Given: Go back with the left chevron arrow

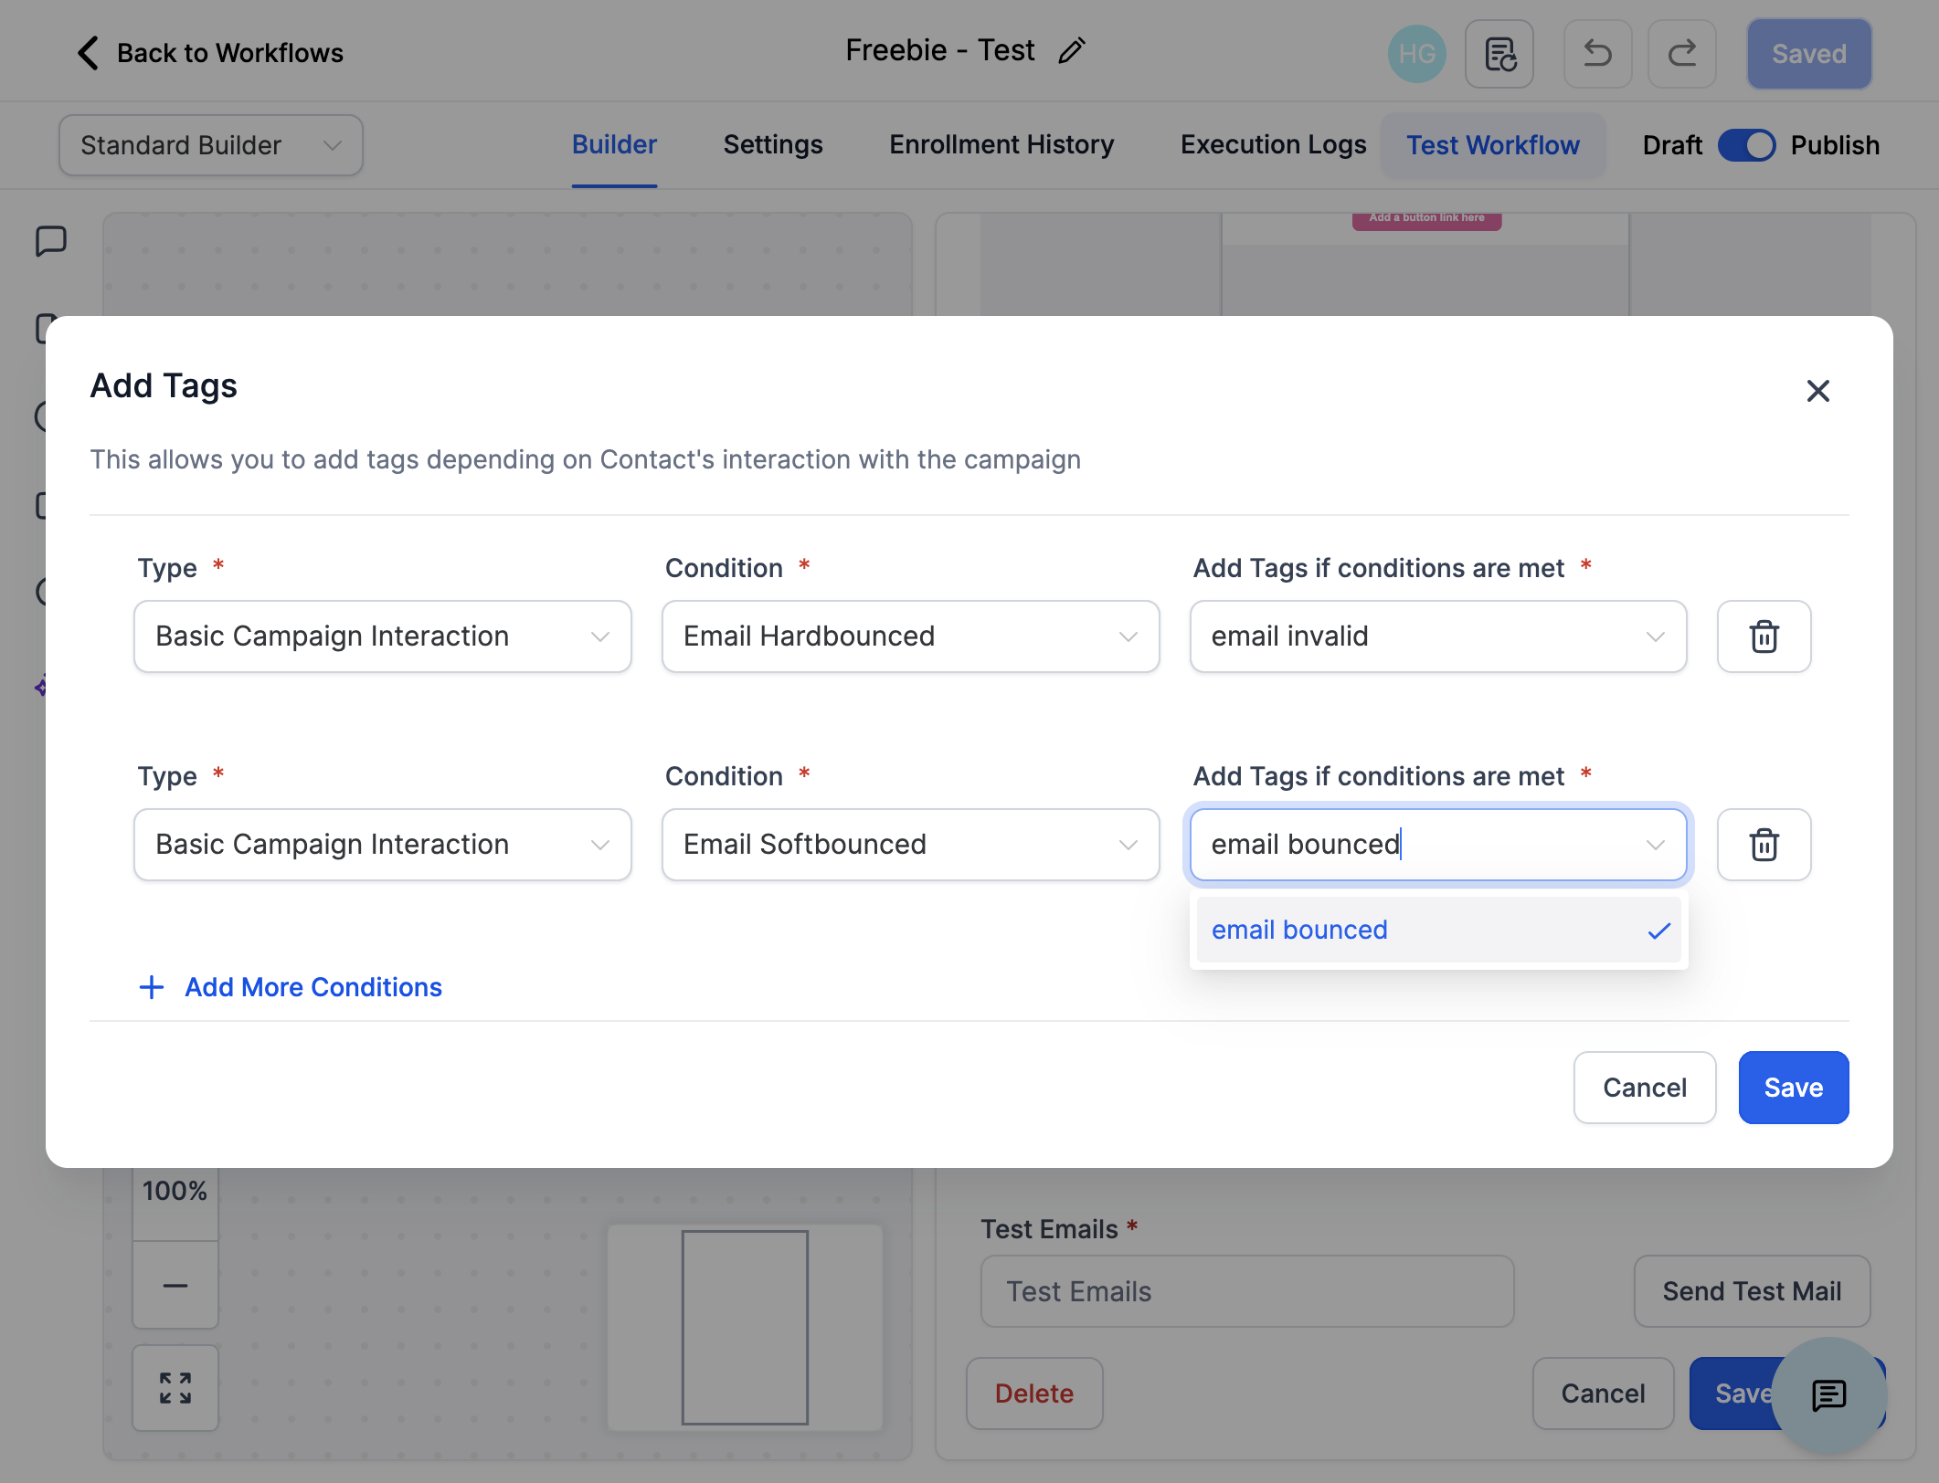Looking at the screenshot, I should (88, 53).
